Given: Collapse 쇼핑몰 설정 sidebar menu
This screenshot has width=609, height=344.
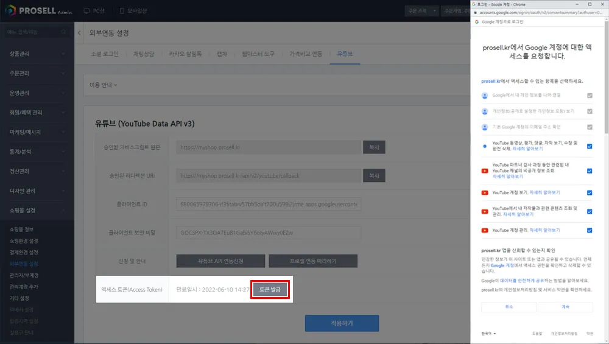Looking at the screenshot, I should click(37, 211).
